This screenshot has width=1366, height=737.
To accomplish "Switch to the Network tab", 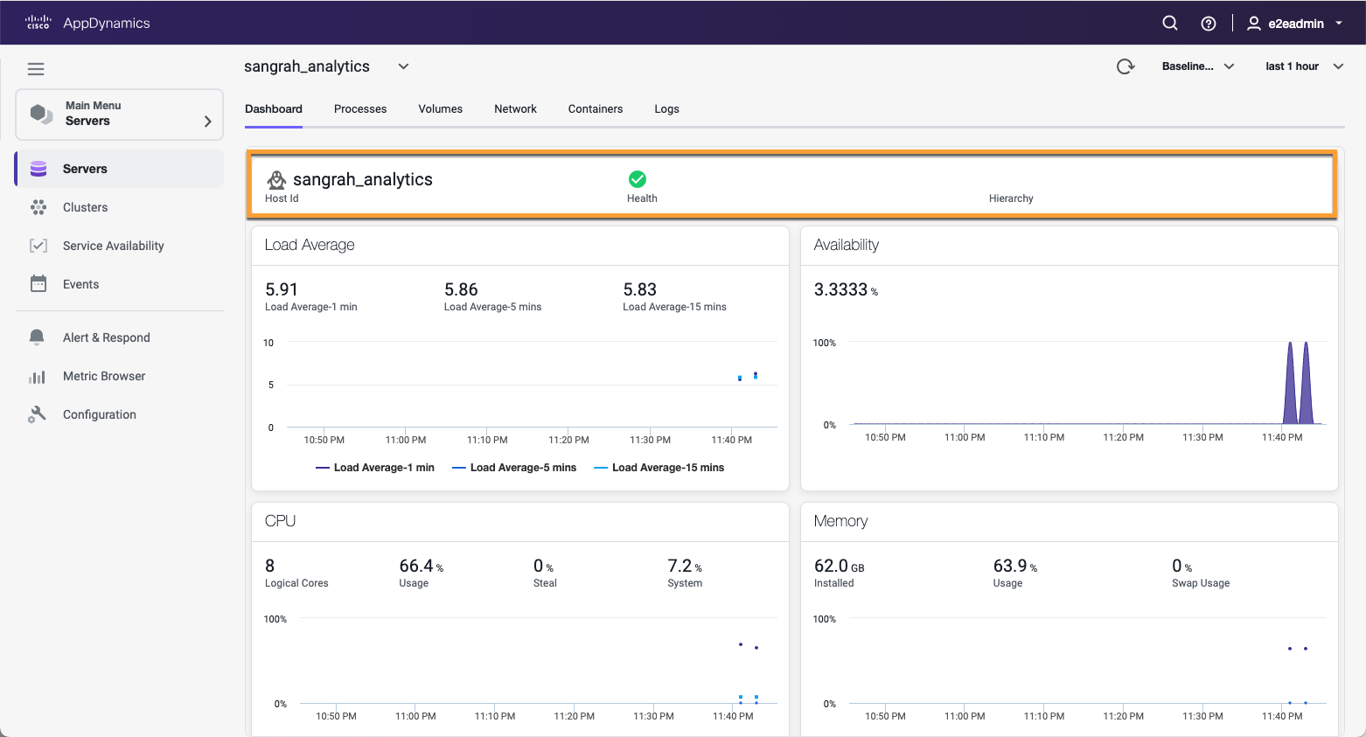I will pyautogui.click(x=515, y=109).
